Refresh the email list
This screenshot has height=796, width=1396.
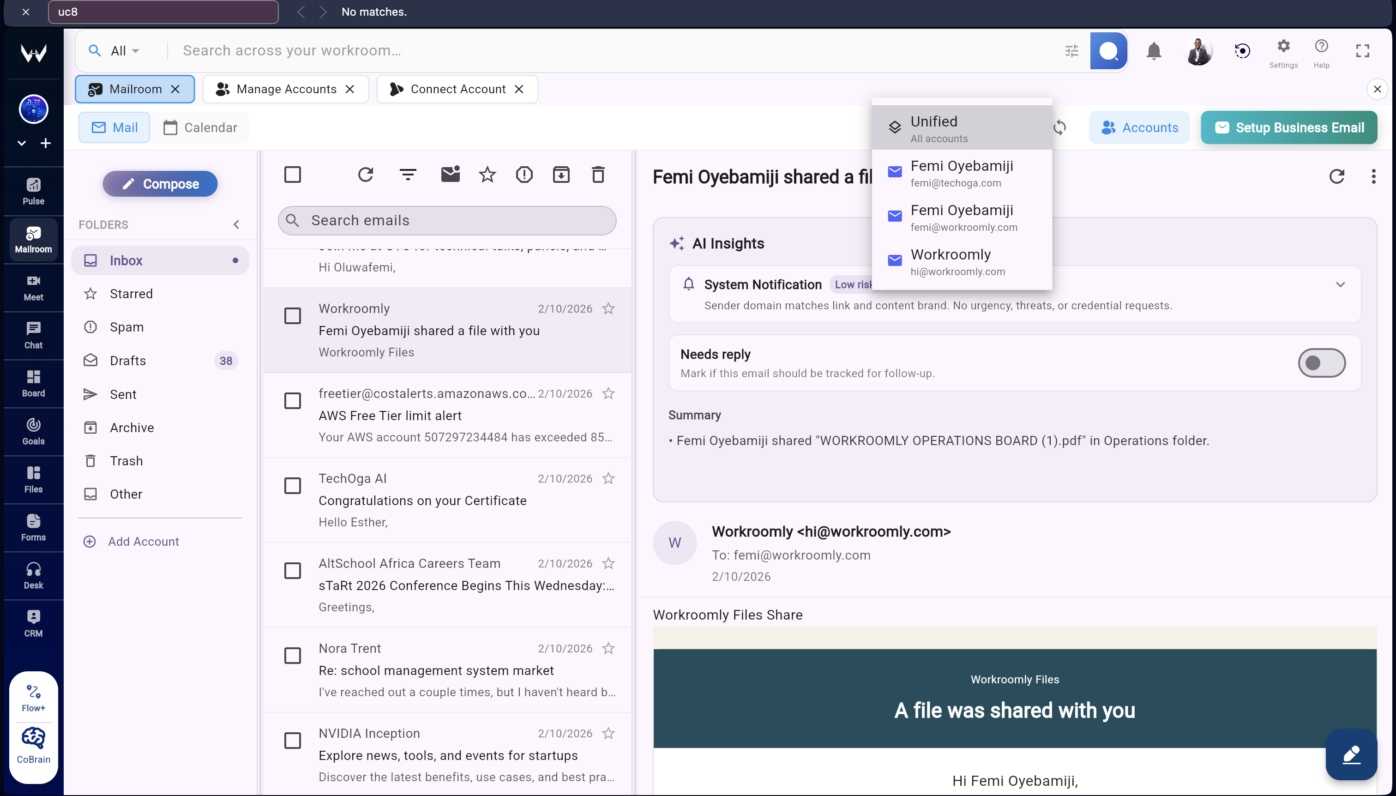coord(365,175)
